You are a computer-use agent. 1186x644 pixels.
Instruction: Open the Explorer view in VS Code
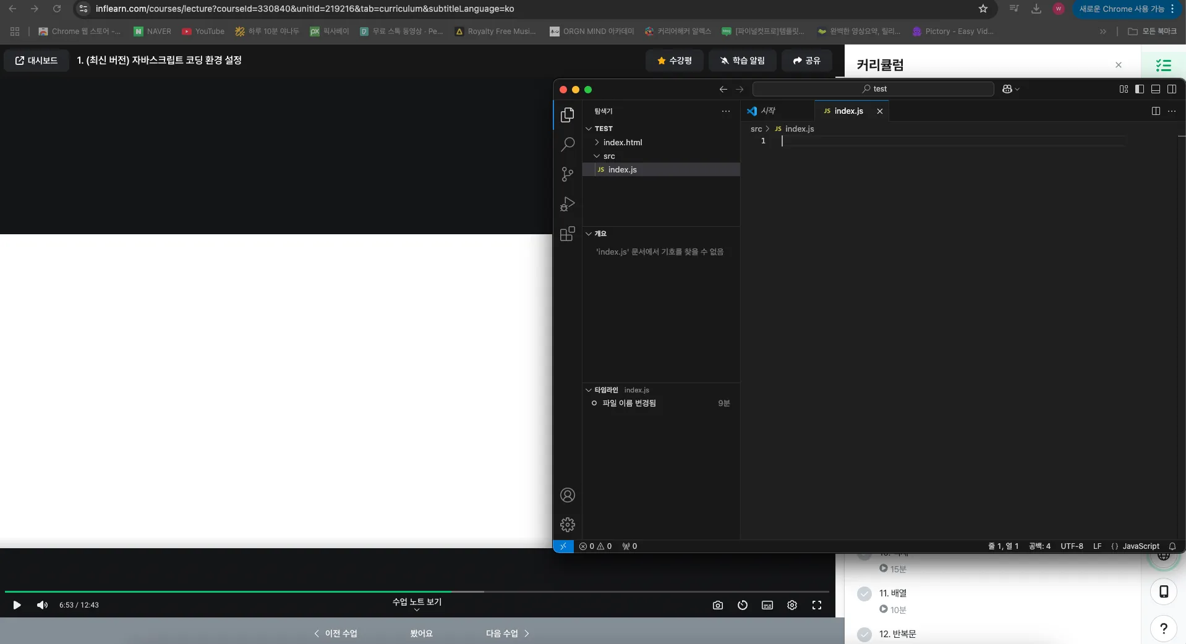pyautogui.click(x=567, y=115)
